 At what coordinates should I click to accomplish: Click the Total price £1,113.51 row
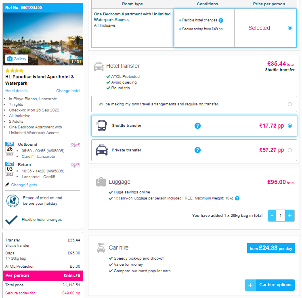tap(43, 285)
